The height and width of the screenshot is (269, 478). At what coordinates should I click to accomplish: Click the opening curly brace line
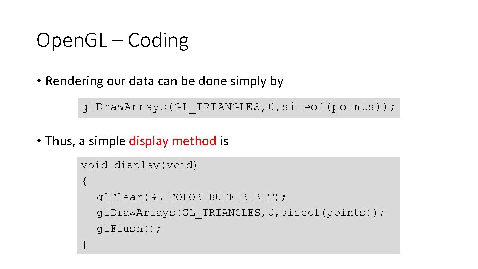(84, 181)
